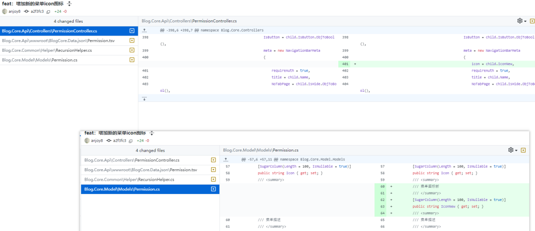Image resolution: width=535 pixels, height=231 pixels.
Task: Copy commit hash a2f3fc3 in bottom window
Action: point(131,141)
